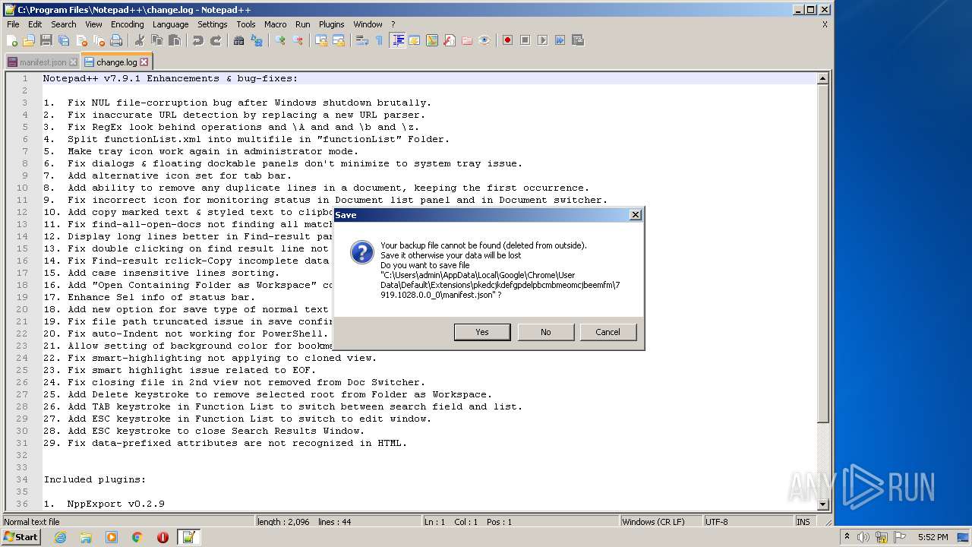Close the Save dialog with X
The height and width of the screenshot is (547, 972).
pos(636,215)
